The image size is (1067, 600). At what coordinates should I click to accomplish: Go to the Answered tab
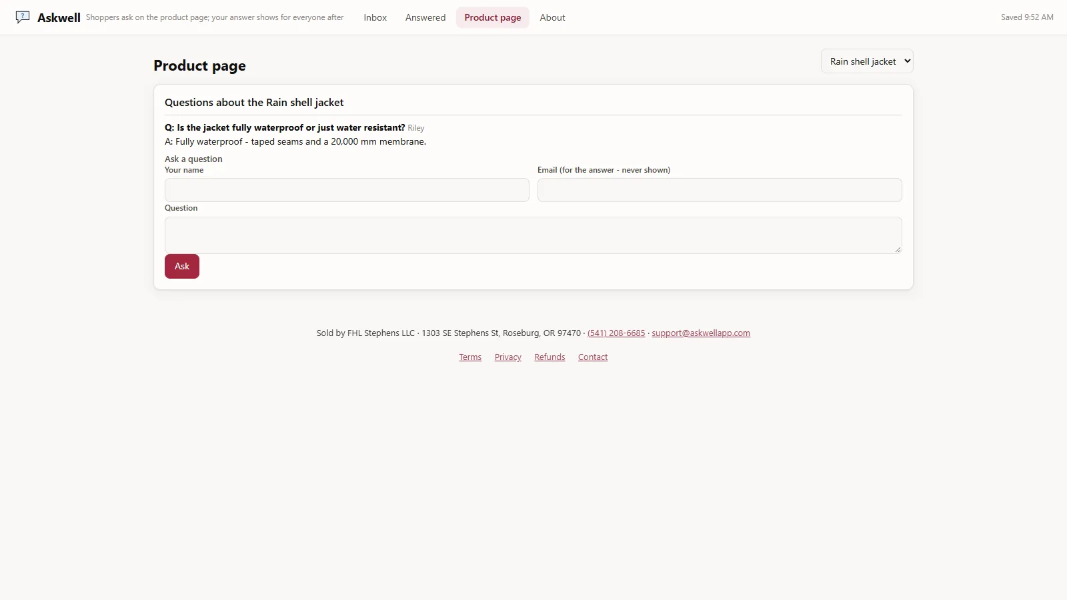pos(425,18)
